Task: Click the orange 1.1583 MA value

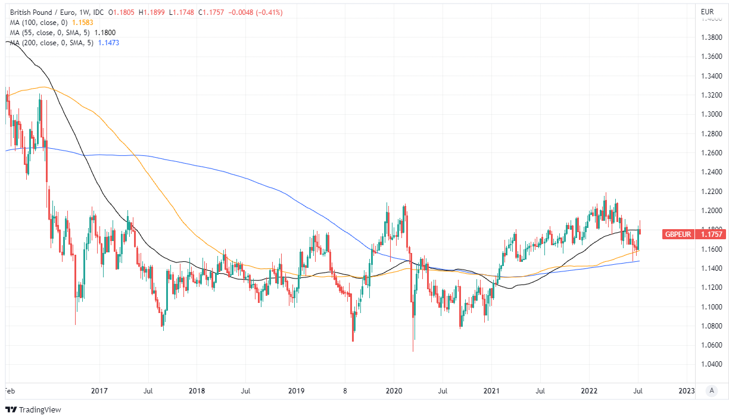Action: 83,23
